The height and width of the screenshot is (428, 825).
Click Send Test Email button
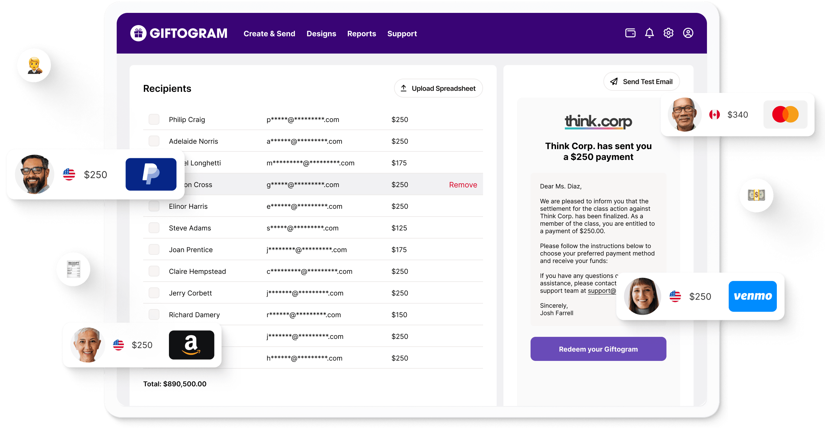[x=641, y=81]
